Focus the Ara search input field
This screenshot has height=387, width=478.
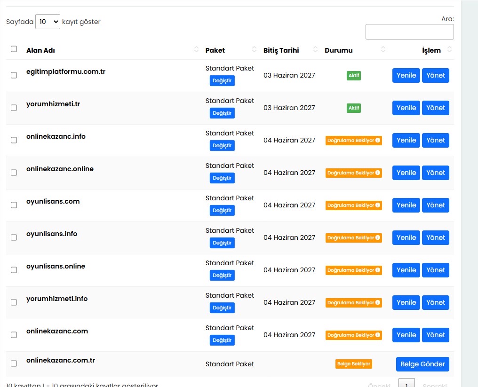tap(409, 32)
